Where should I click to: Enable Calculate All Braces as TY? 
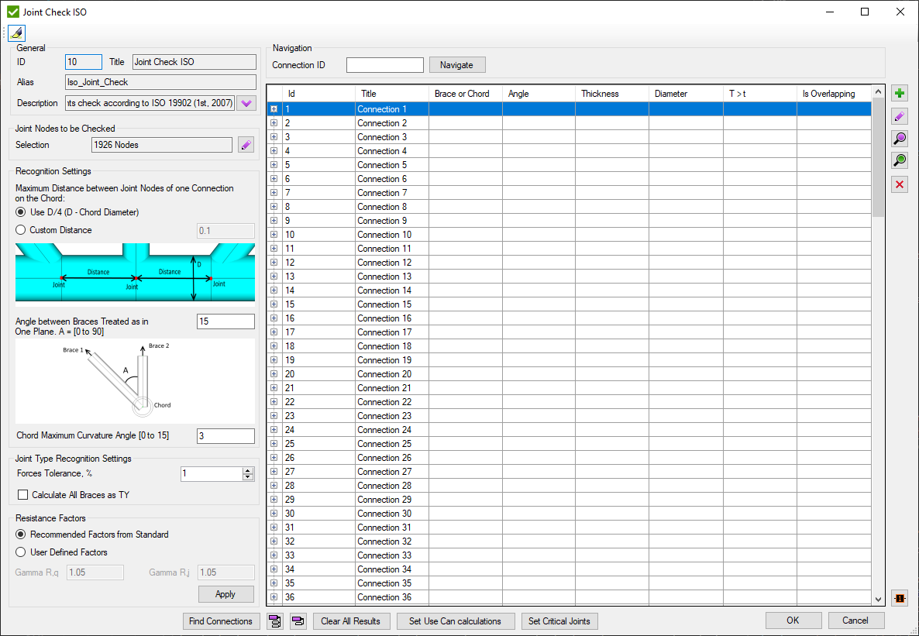[22, 495]
